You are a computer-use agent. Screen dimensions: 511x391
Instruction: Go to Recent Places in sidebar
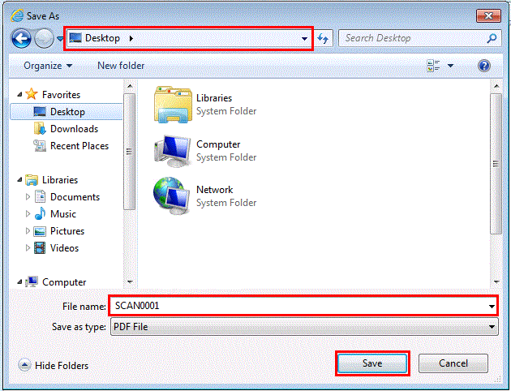click(x=79, y=146)
